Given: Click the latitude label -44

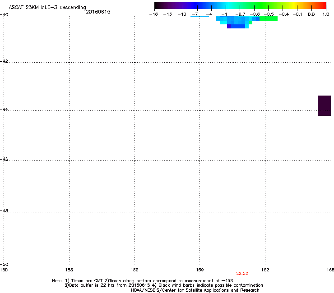Looking at the screenshot, I should pyautogui.click(x=4, y=110).
